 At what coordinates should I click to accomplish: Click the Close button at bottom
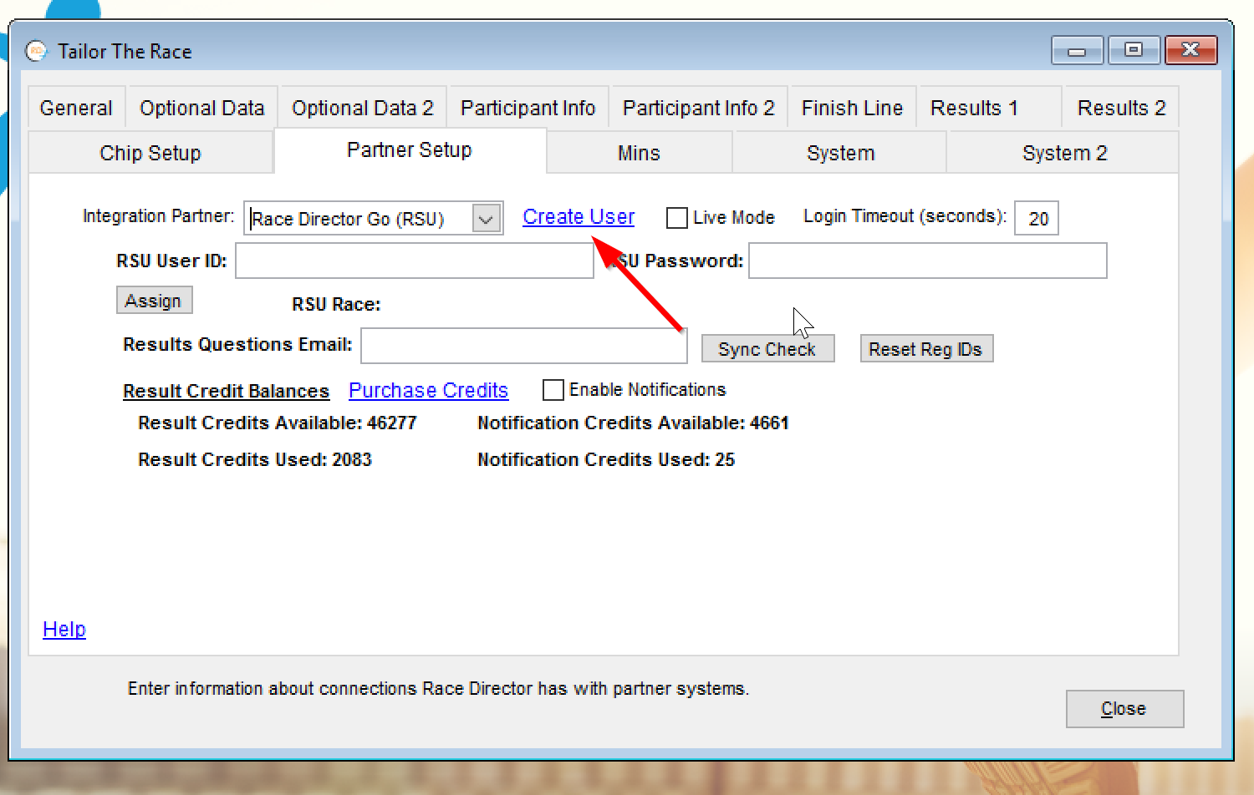pos(1124,709)
